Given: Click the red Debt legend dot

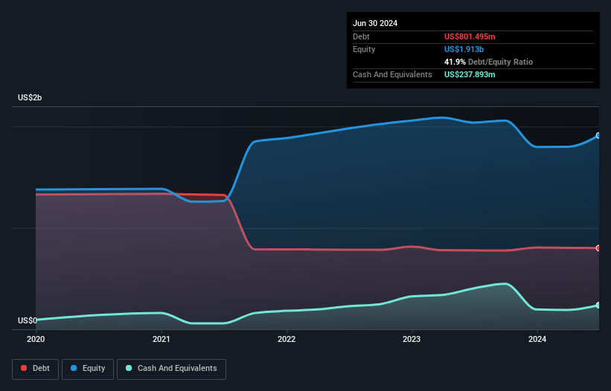Looking at the screenshot, I should pyautogui.click(x=24, y=368).
